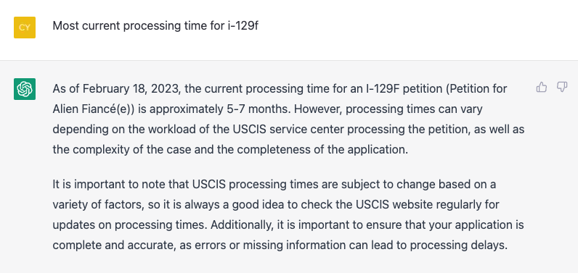Click the thumbs up feedback icon
This screenshot has width=578, height=273.
(542, 87)
